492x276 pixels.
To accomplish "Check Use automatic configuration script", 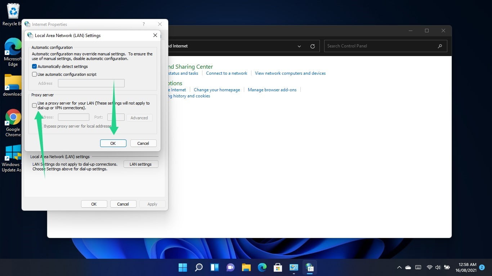I will click(35, 74).
